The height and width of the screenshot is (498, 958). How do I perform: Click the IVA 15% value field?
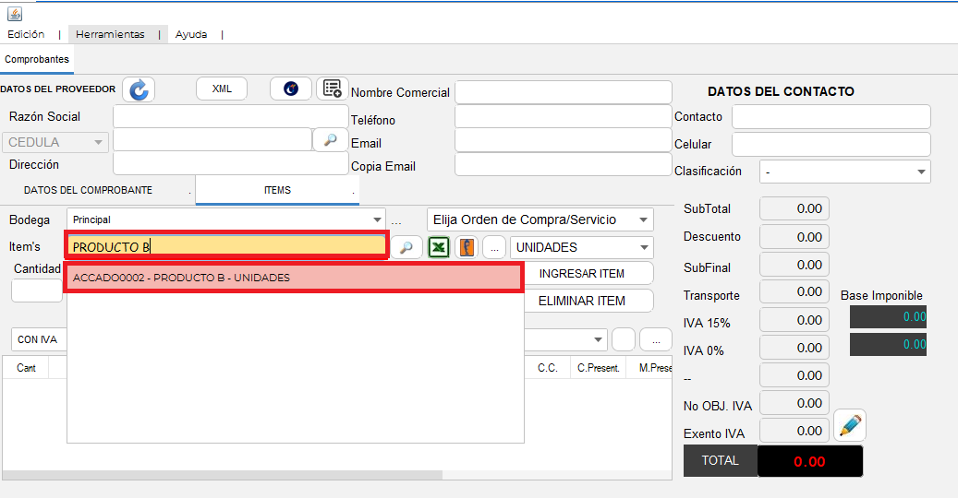coord(794,320)
